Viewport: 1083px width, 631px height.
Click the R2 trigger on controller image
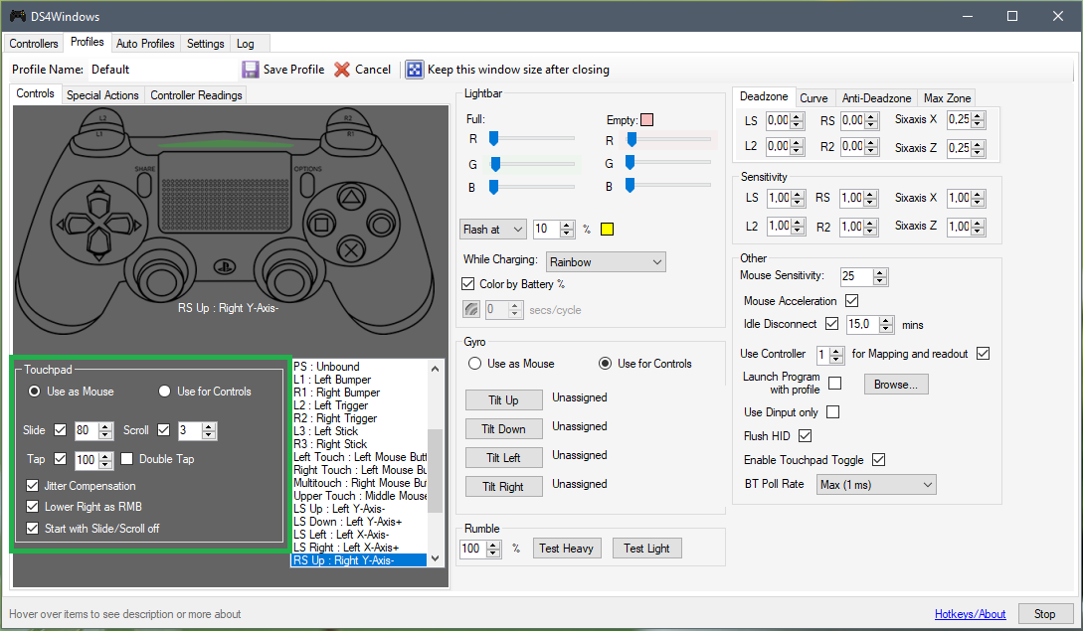[348, 118]
